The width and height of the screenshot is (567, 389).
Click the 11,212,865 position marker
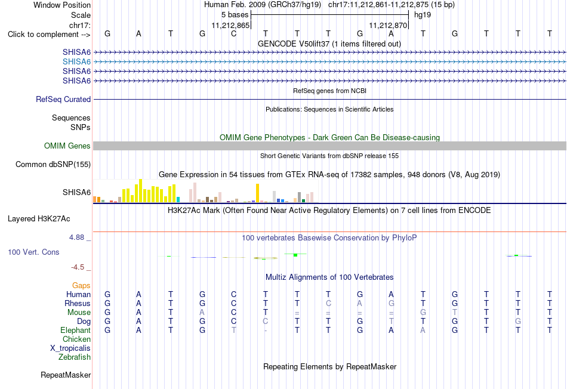click(231, 25)
